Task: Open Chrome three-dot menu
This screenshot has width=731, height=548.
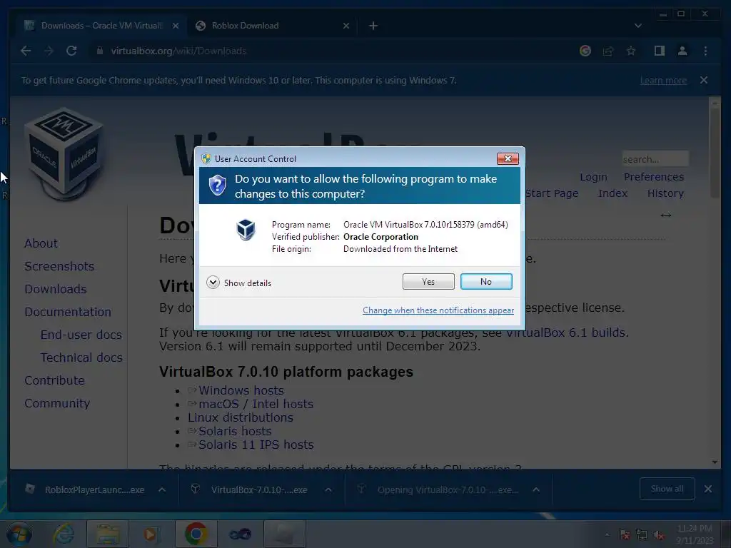Action: click(705, 51)
